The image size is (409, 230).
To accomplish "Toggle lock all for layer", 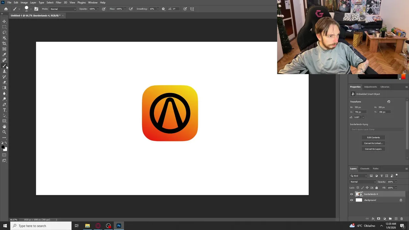I will 376,188.
